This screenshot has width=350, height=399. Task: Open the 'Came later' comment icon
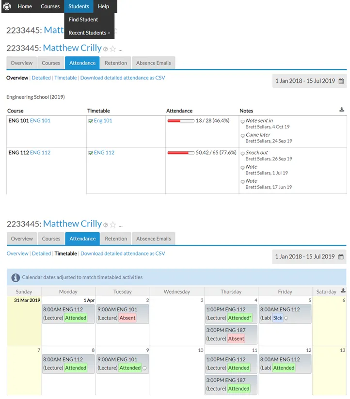[243, 136]
